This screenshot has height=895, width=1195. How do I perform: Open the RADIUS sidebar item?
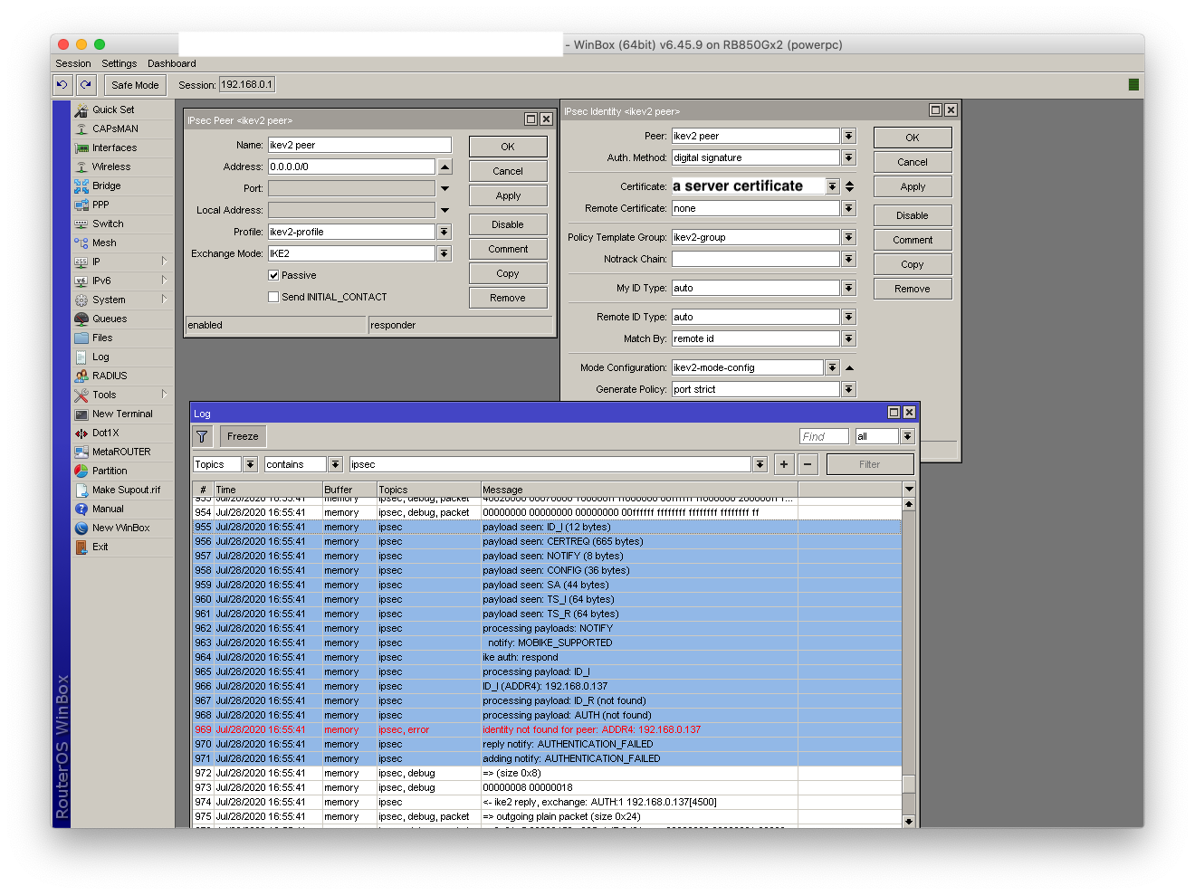(x=109, y=376)
